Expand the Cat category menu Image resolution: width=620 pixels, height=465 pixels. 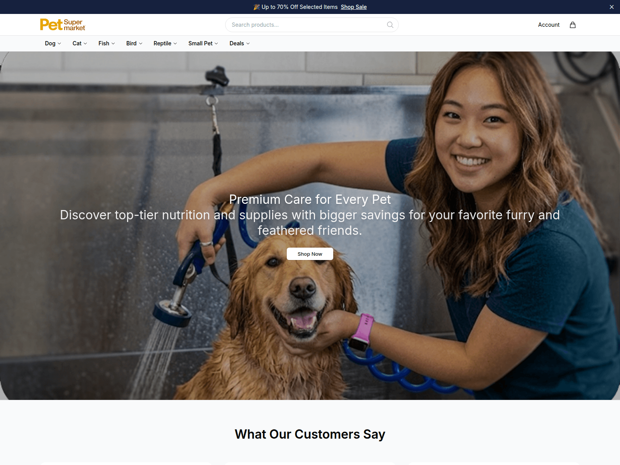[80, 43]
